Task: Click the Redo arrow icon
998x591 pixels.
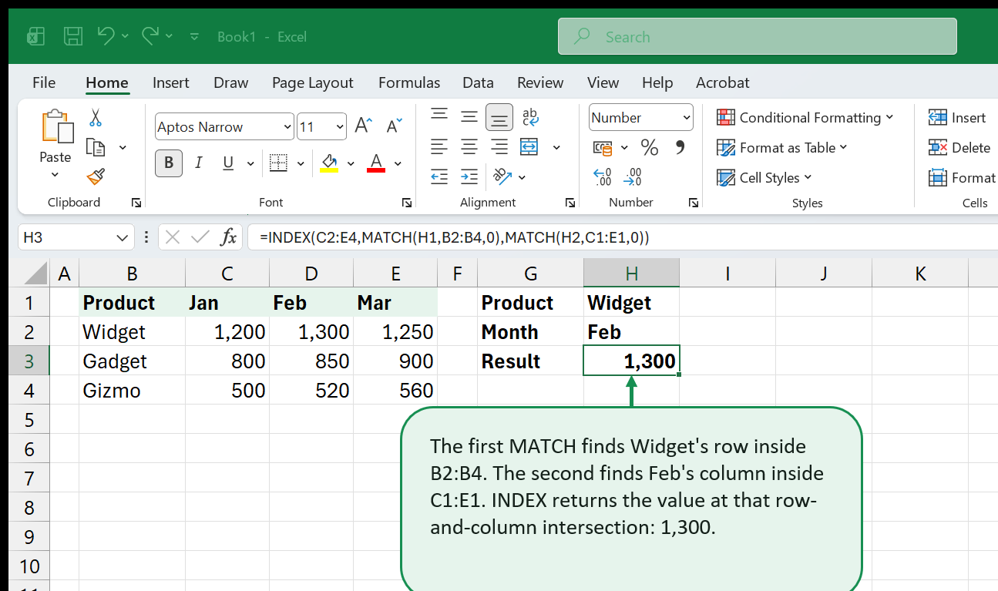Action: pos(150,35)
